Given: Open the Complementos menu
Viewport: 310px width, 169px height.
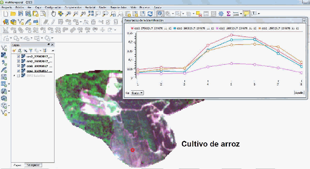Looking at the screenshot, I should coord(74,7).
